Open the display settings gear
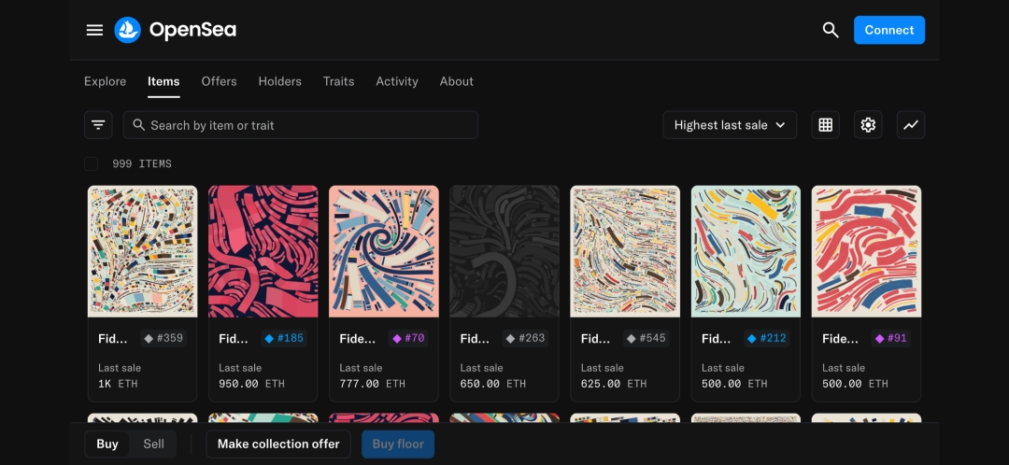Viewport: 1009px width, 465px height. click(x=868, y=125)
